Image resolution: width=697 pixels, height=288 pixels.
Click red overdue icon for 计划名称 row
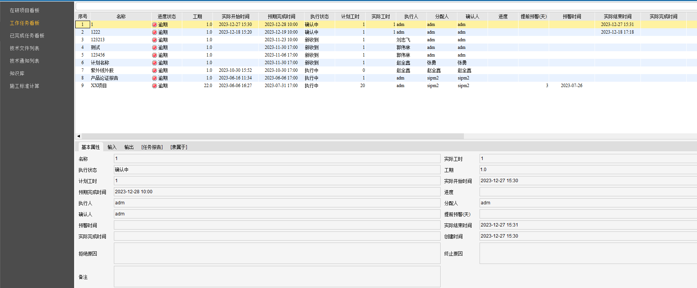(x=154, y=63)
